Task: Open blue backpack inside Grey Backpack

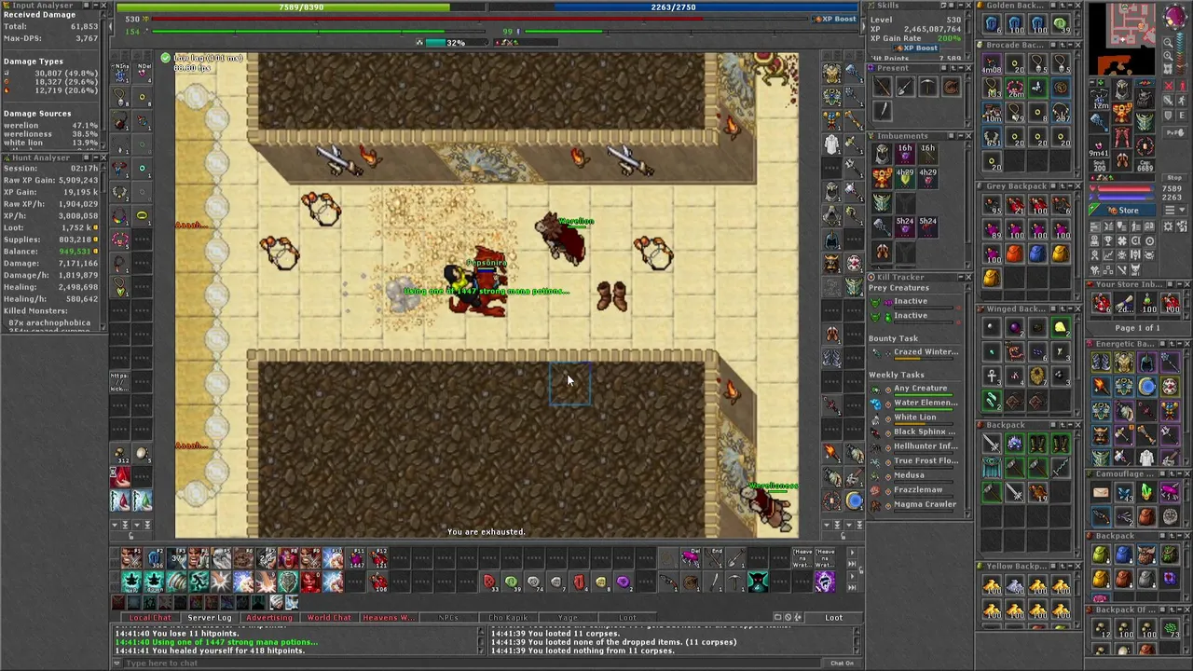Action: pos(1036,254)
